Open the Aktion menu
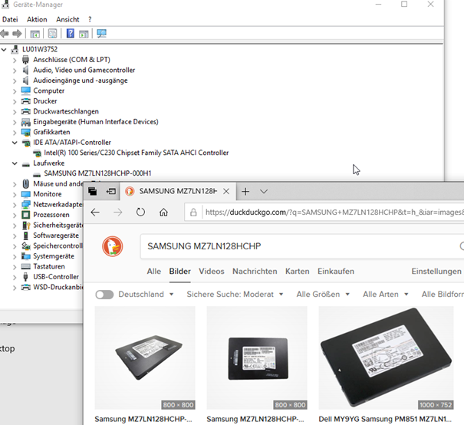 (x=37, y=19)
